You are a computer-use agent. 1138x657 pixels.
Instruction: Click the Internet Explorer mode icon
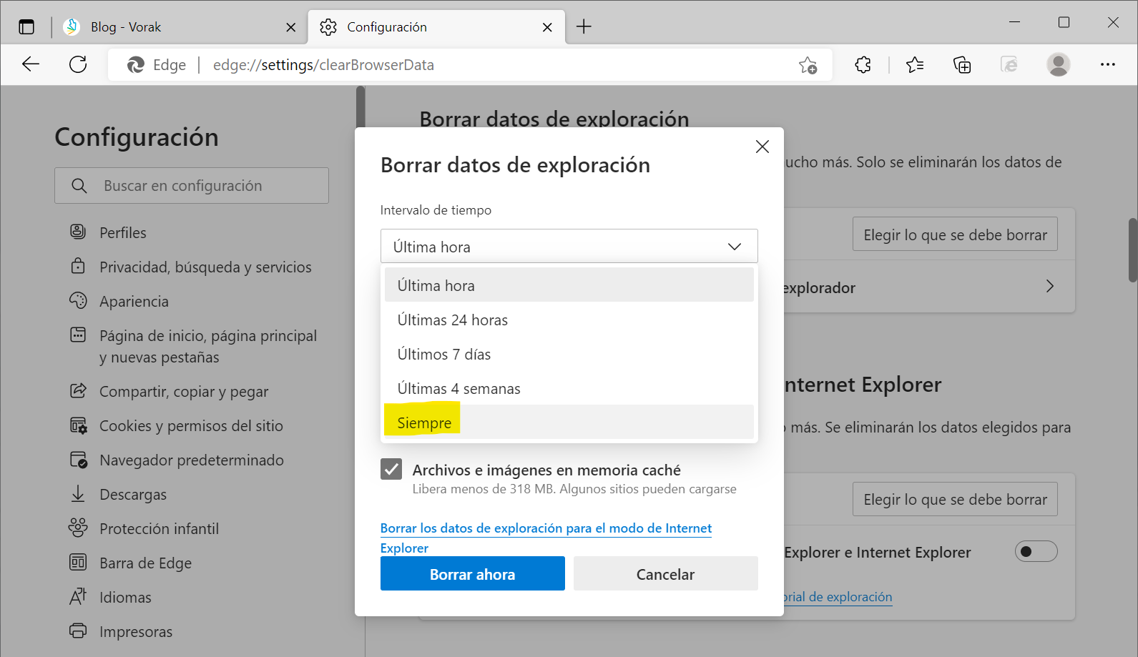[x=1009, y=65]
